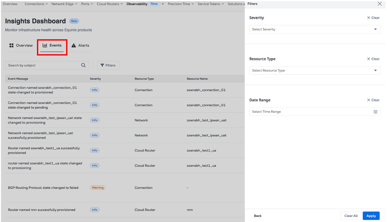Click 'router named sowrabh_test1_ua state changed to provisioning'
The image size is (387, 222).
(45, 166)
